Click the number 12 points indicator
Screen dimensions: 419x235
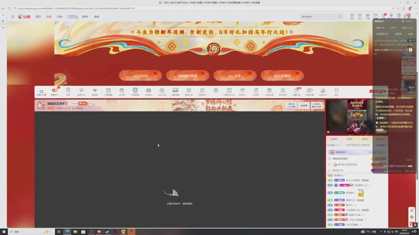coord(41,92)
